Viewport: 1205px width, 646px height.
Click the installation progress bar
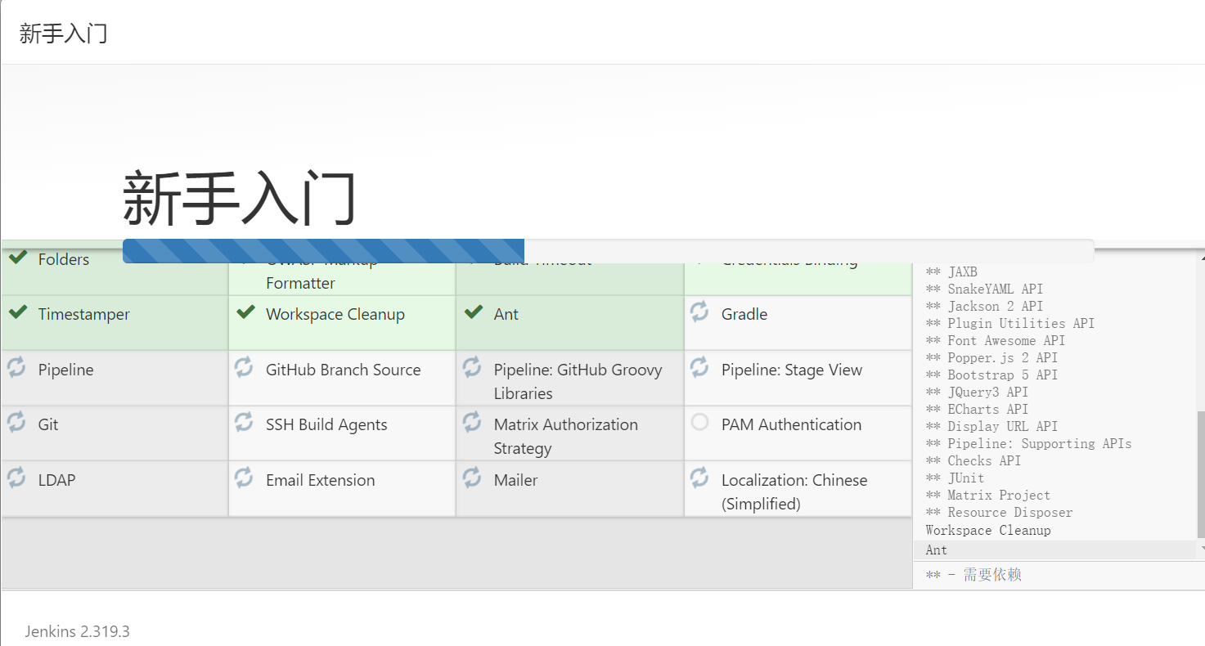[608, 251]
